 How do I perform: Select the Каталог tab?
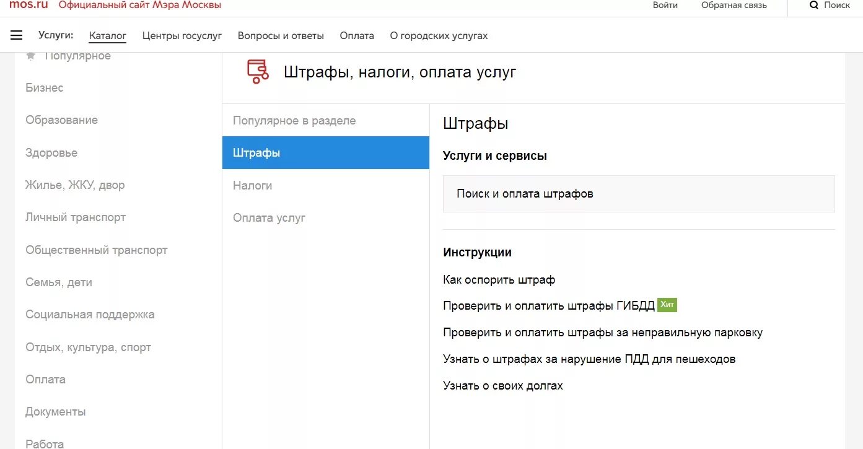[108, 36]
